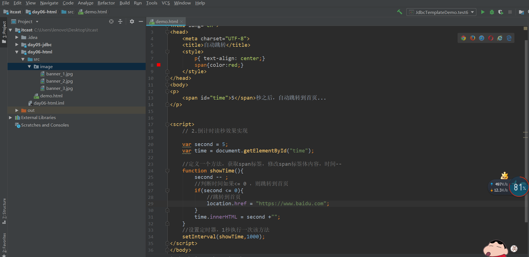Open the Project view type dropdown
This screenshot has width=529, height=257.
tap(37, 22)
